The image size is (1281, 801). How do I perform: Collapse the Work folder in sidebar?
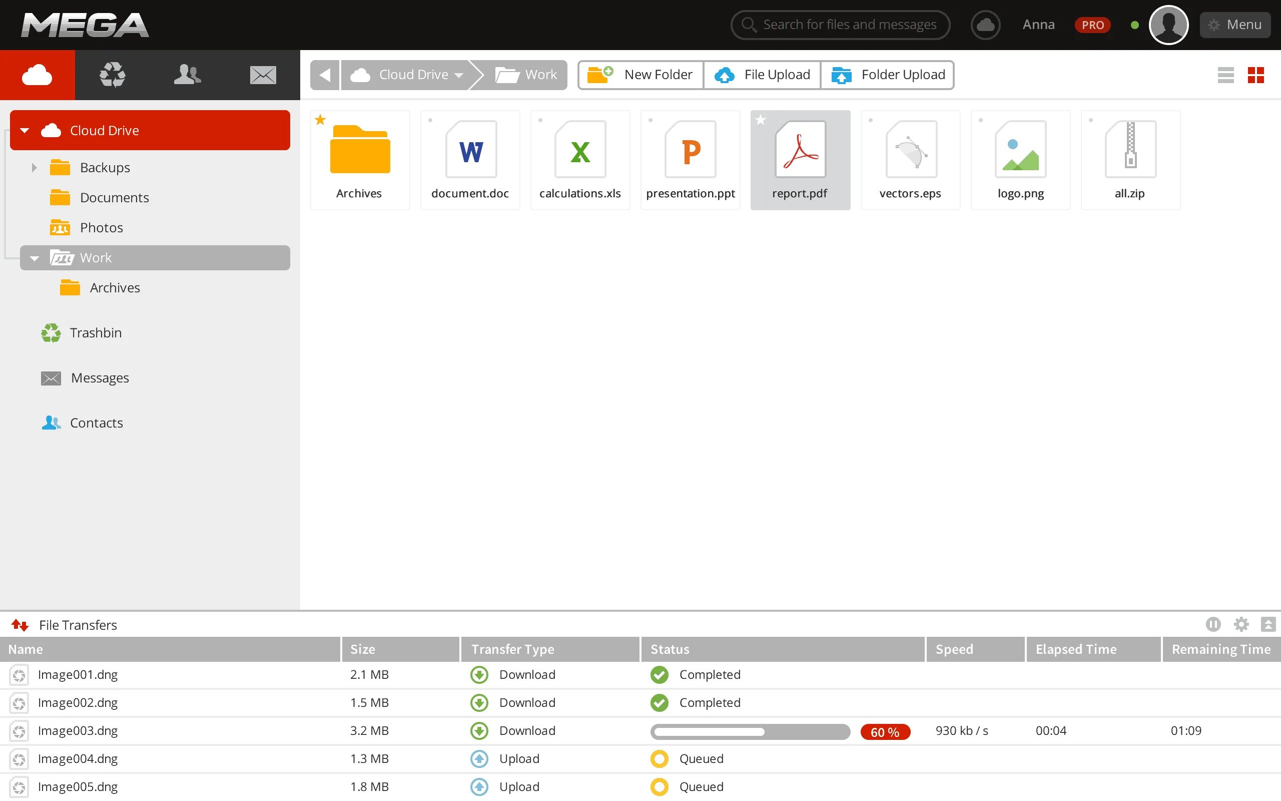point(33,257)
